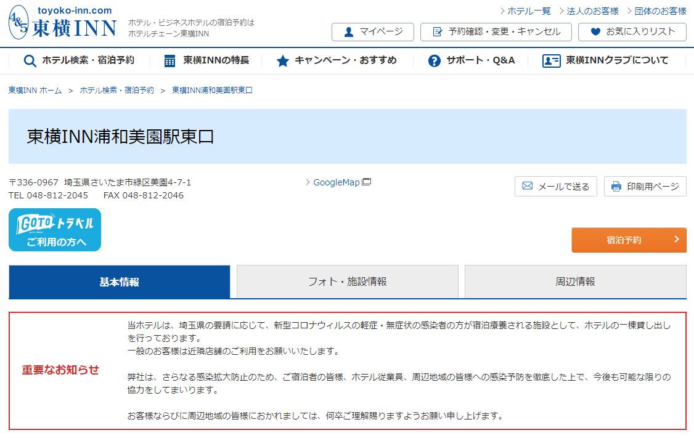Image resolution: width=694 pixels, height=438 pixels.
Task: Click the heart icon on お気に入りリスト
Action: [x=596, y=32]
